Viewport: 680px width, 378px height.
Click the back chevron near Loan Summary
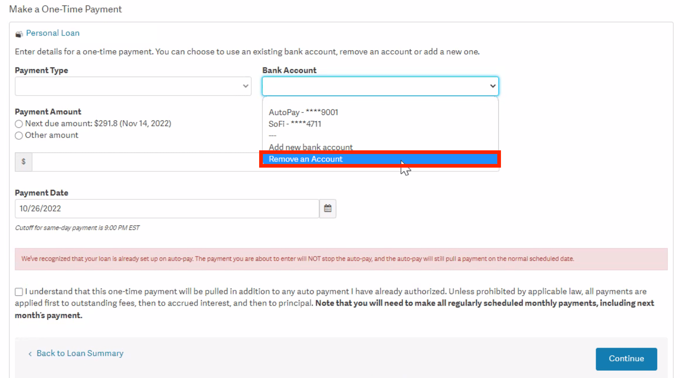click(30, 353)
